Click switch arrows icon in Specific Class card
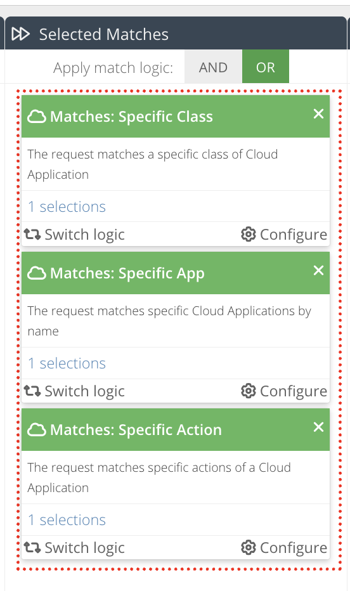Image resolution: width=350 pixels, height=591 pixels. click(32, 235)
